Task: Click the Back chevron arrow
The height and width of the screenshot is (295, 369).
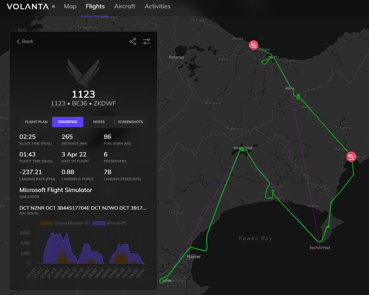Action: pyautogui.click(x=18, y=41)
